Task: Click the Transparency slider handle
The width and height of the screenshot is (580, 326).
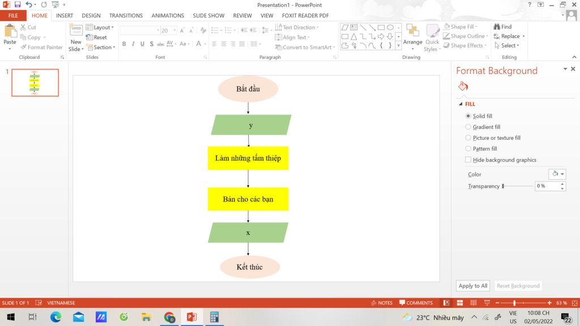Action: click(x=503, y=186)
